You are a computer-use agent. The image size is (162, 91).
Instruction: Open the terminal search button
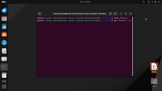pos(110,14)
